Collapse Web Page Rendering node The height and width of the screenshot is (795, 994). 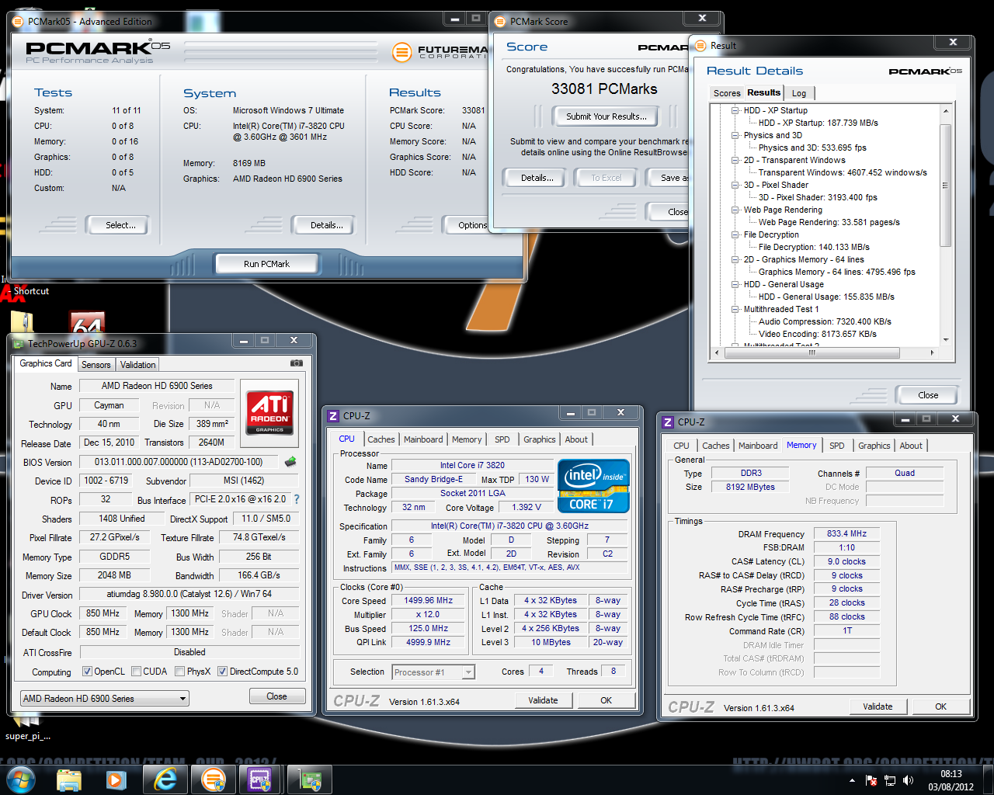735,210
